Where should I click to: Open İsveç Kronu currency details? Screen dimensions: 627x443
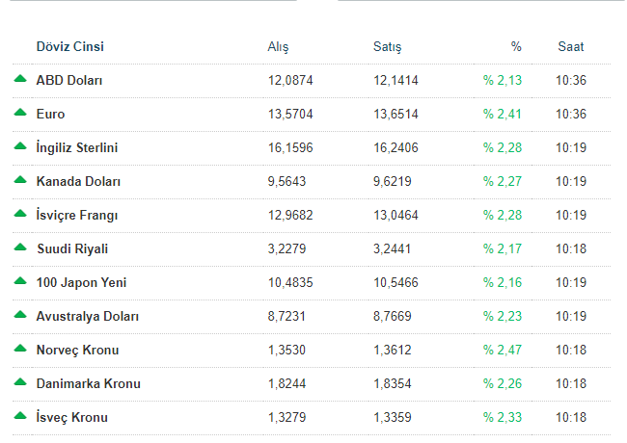coord(72,417)
